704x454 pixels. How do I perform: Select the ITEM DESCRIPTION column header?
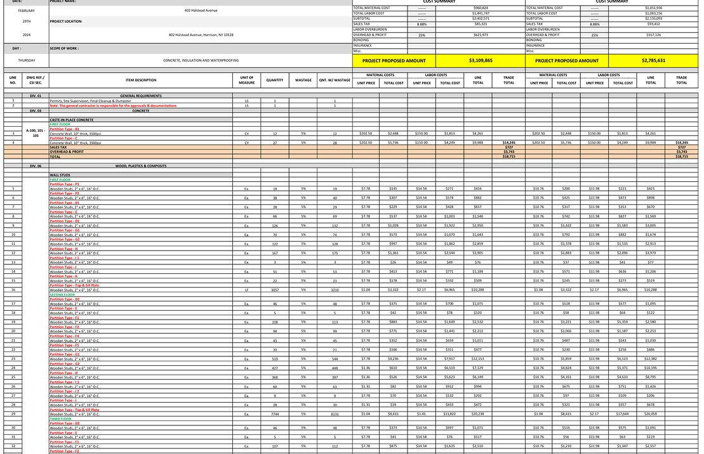[140, 81]
